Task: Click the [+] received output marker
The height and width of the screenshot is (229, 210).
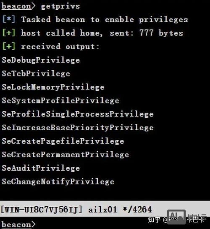Action: click(x=9, y=46)
